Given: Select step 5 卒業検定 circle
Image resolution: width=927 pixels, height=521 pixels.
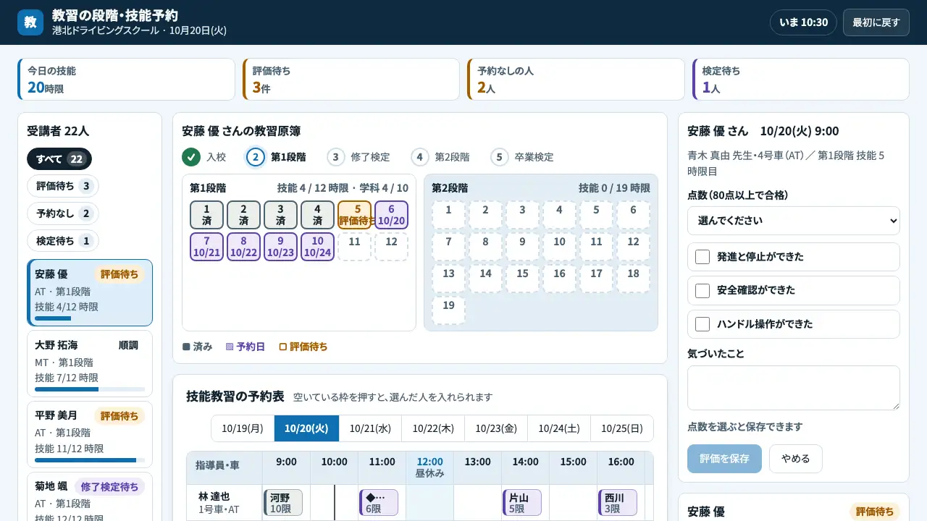Looking at the screenshot, I should (x=500, y=157).
